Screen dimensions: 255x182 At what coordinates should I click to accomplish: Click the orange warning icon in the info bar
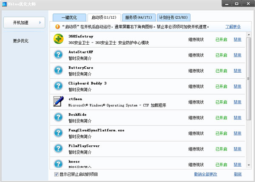tap(57, 26)
